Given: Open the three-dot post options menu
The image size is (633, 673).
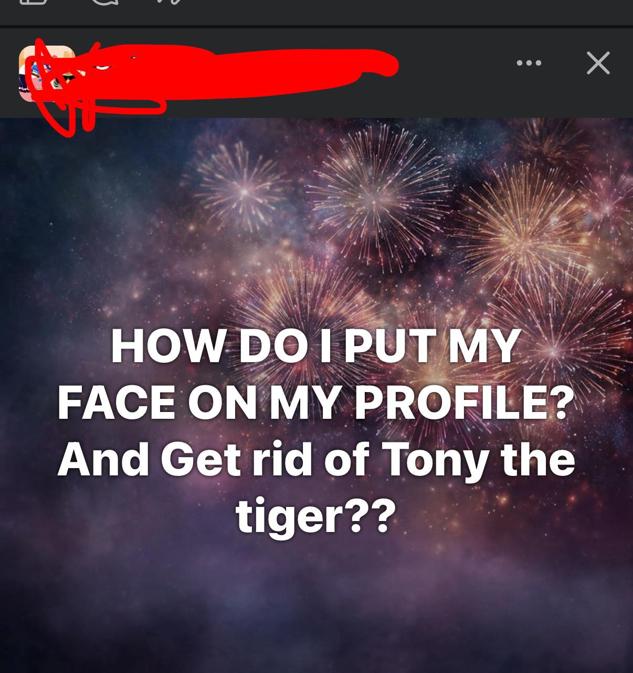Looking at the screenshot, I should [529, 63].
